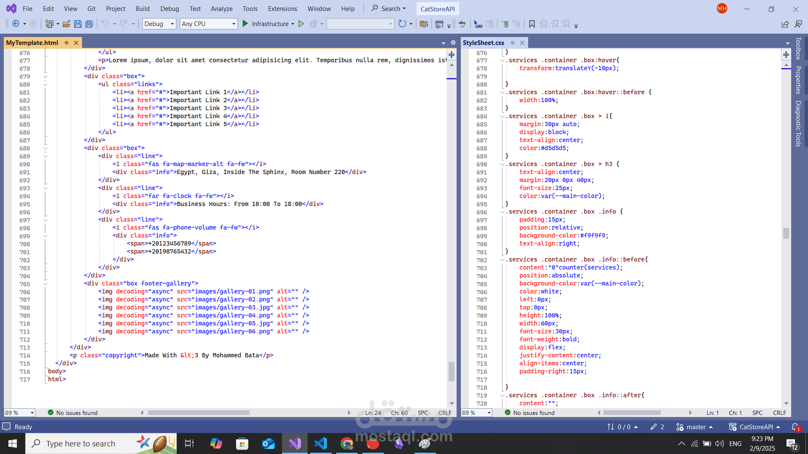Toggle a bookmark with the bookmark icon
The height and width of the screenshot is (454, 808).
pos(532,24)
